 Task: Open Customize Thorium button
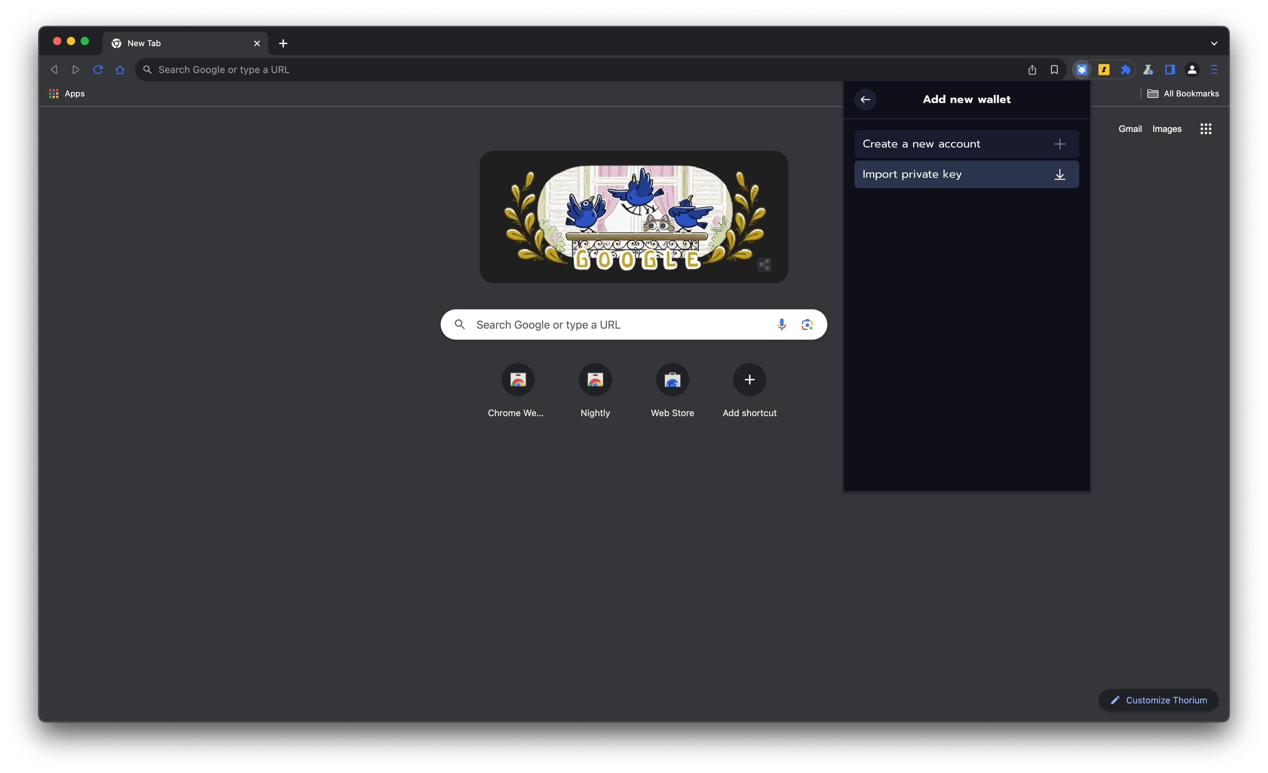click(x=1158, y=700)
